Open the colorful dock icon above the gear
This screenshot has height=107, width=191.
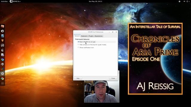click(x=2, y=69)
